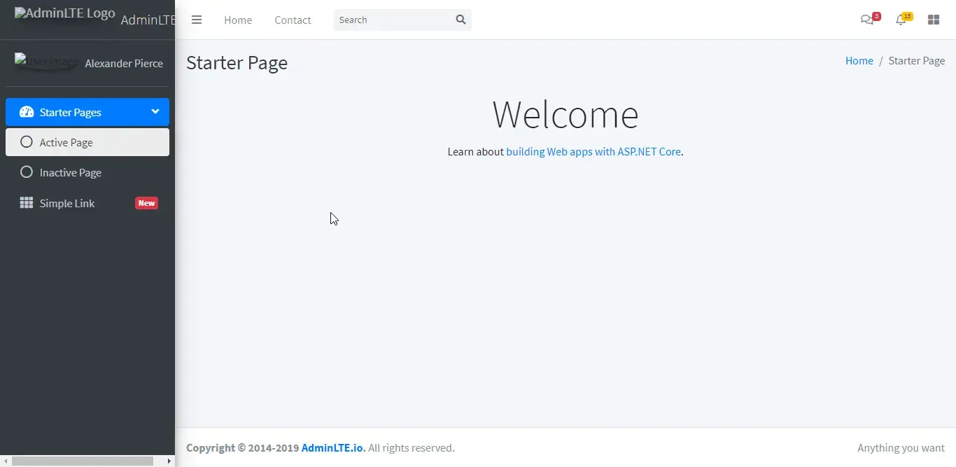956x467 pixels.
Task: Open the Contact navbar item
Action: (293, 20)
